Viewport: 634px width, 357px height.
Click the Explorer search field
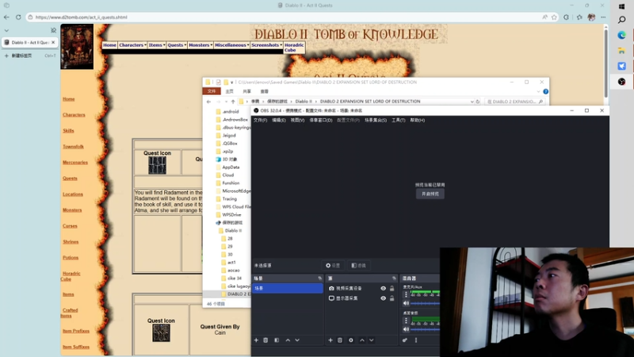pos(514,102)
